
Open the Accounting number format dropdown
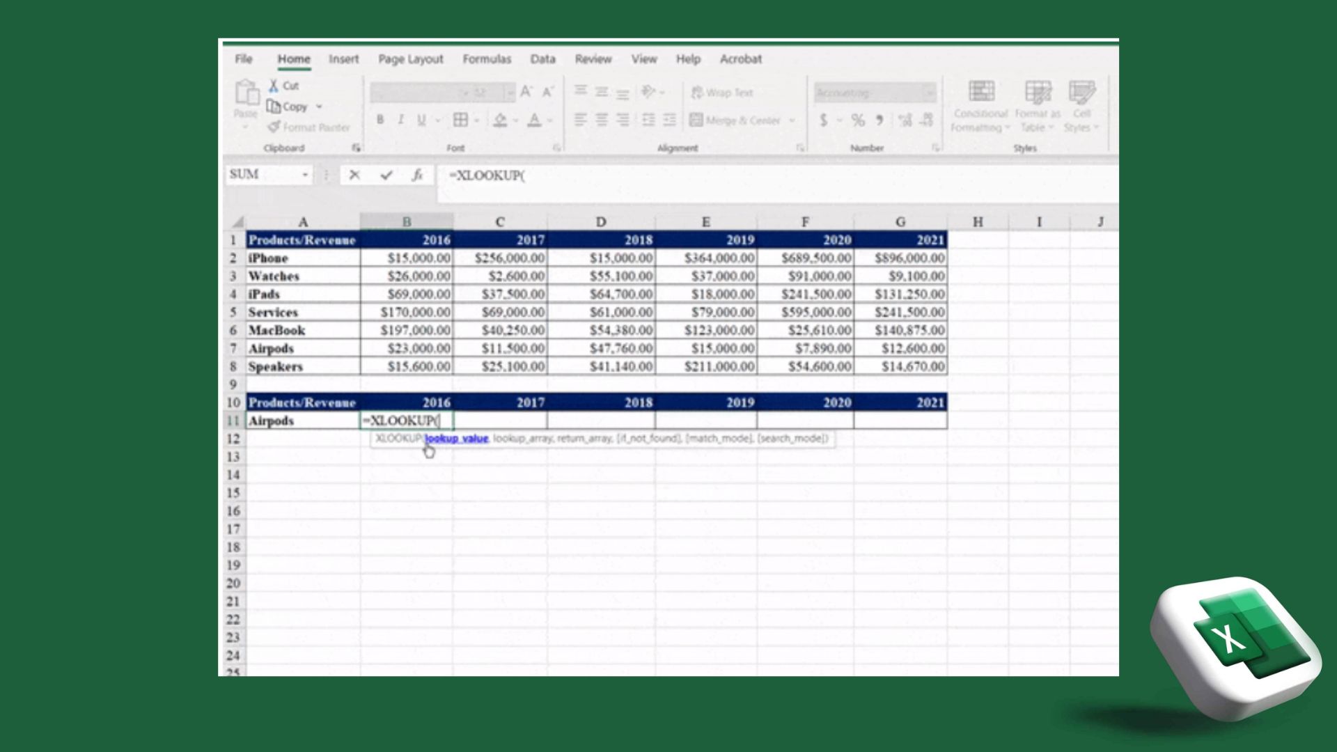(929, 92)
